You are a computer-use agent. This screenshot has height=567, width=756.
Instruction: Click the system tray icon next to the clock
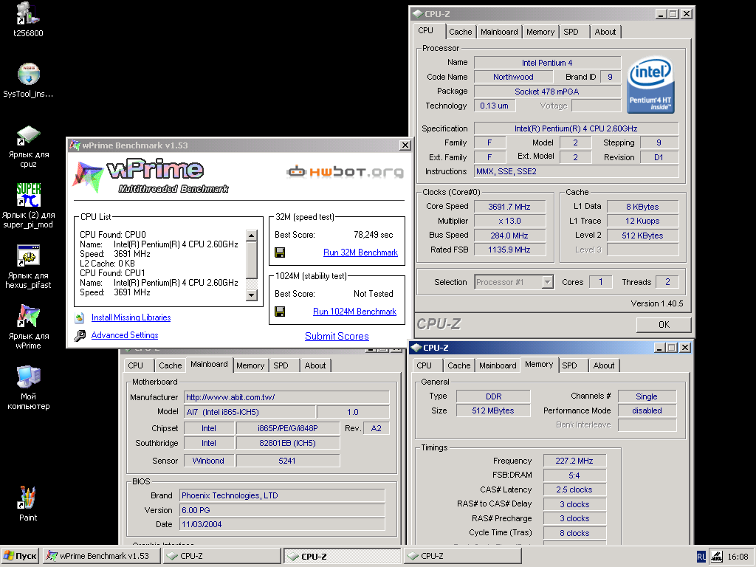(716, 557)
